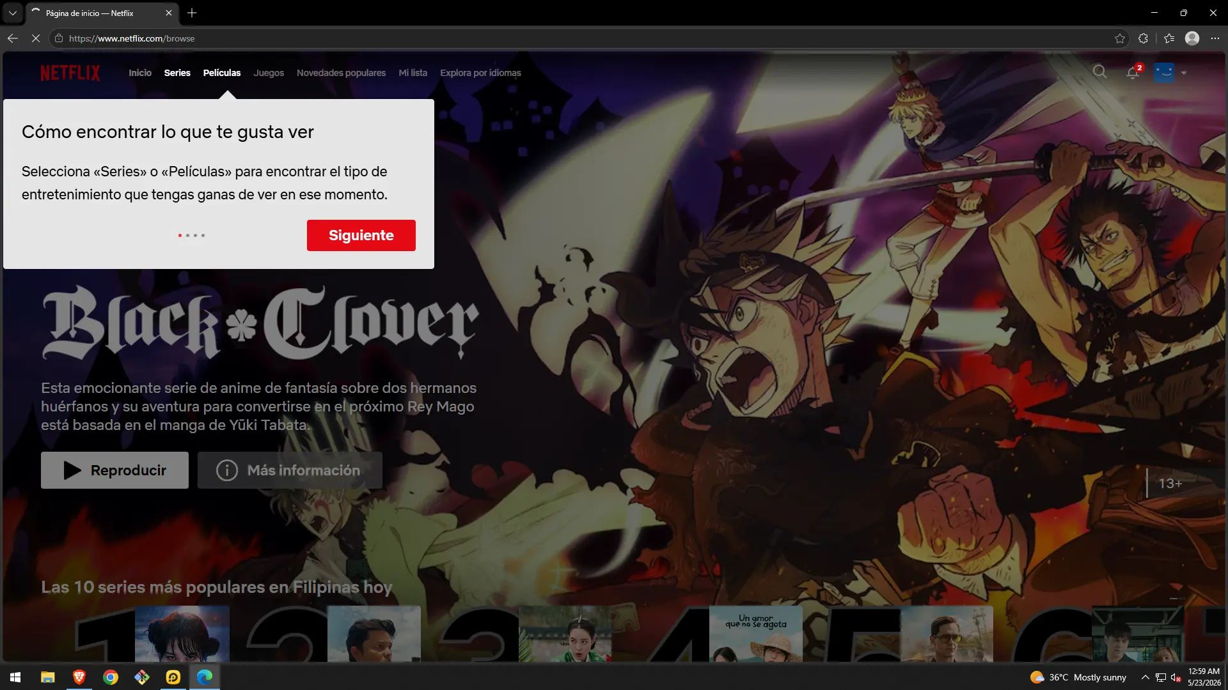Open the tab search dropdown arrow
Screen dimensions: 1228x690
(x=12, y=13)
